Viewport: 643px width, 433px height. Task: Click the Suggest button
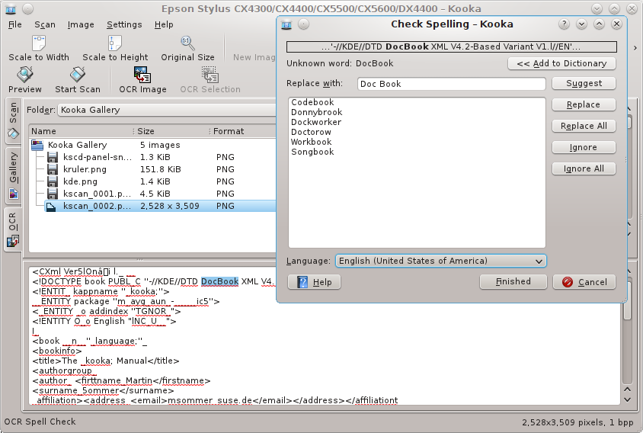coord(584,83)
